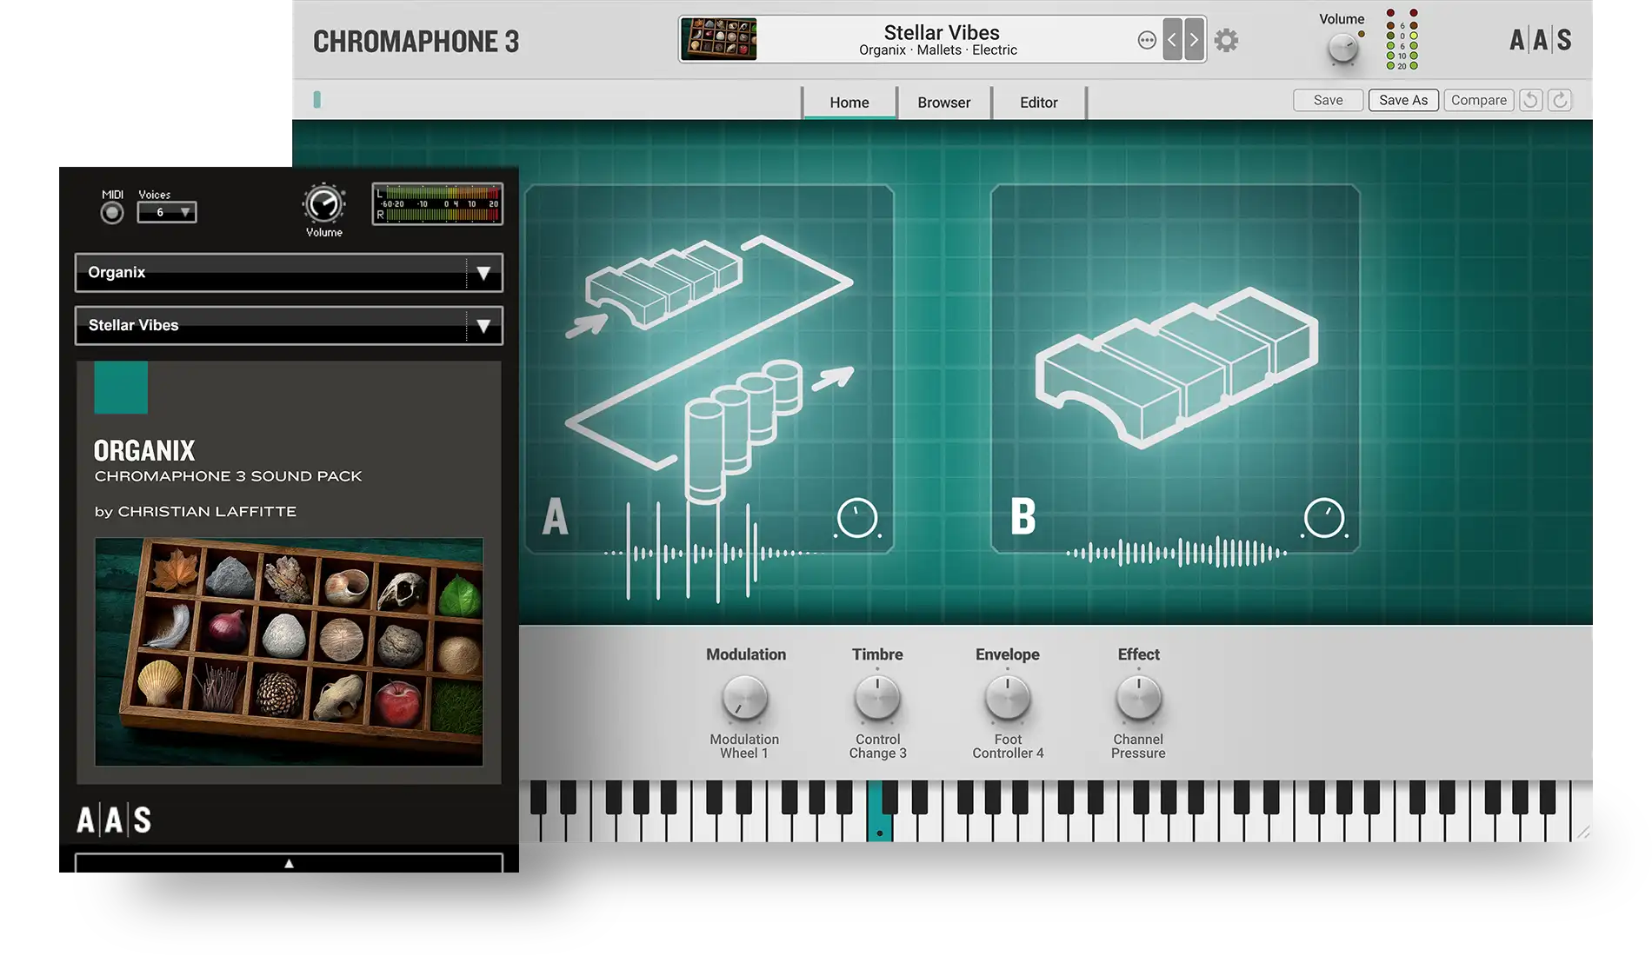The height and width of the screenshot is (956, 1652).
Task: Turn the Effect knob
Action: [x=1138, y=698]
